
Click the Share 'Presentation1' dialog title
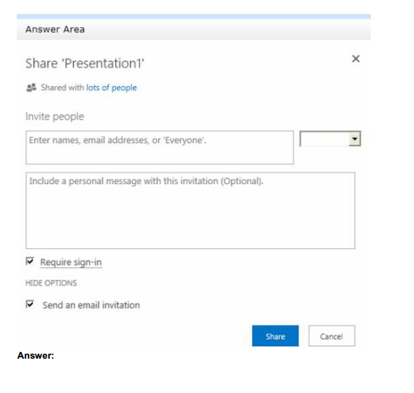pyautogui.click(x=85, y=64)
